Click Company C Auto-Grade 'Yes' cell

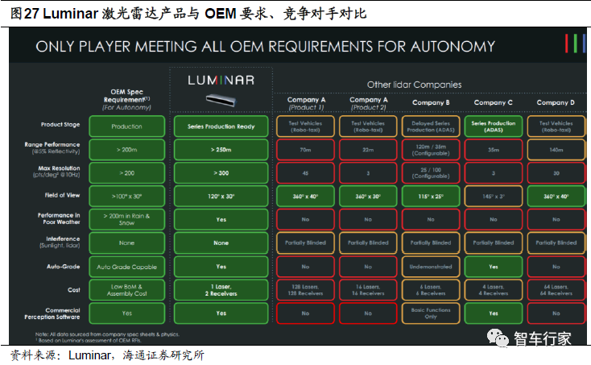click(494, 267)
